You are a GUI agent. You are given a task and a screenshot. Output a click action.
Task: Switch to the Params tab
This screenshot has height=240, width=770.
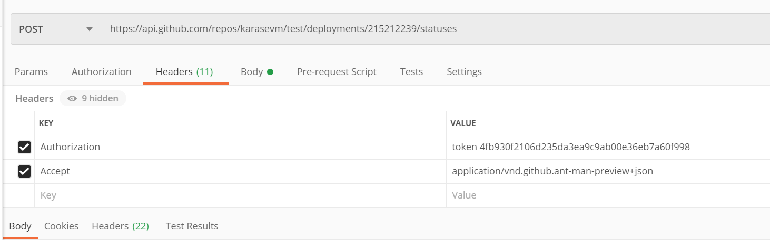31,72
